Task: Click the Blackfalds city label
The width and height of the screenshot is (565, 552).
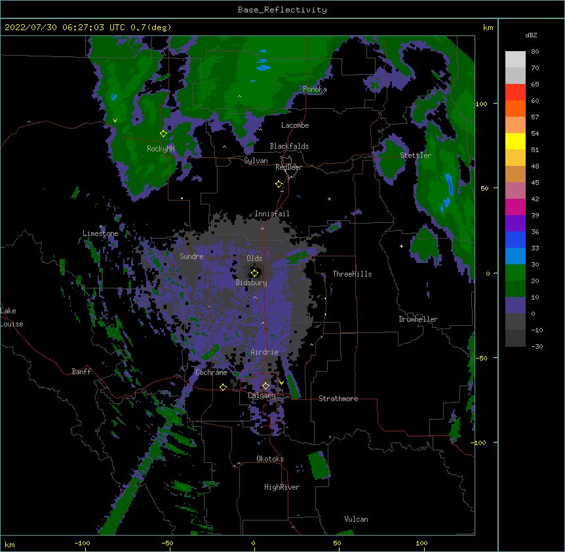Action: click(289, 146)
